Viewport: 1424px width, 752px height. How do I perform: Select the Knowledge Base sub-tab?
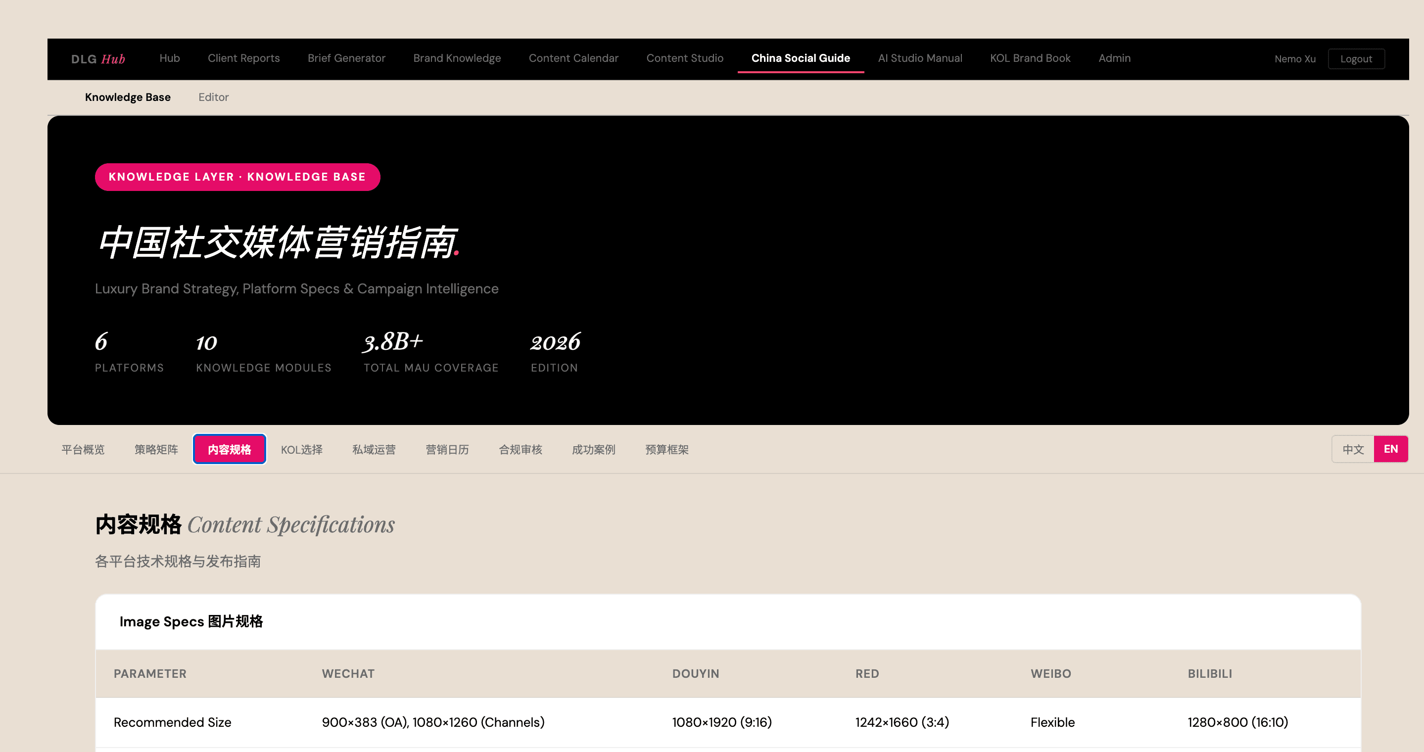click(128, 97)
